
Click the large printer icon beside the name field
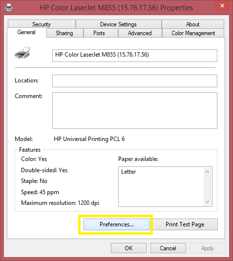(22, 52)
